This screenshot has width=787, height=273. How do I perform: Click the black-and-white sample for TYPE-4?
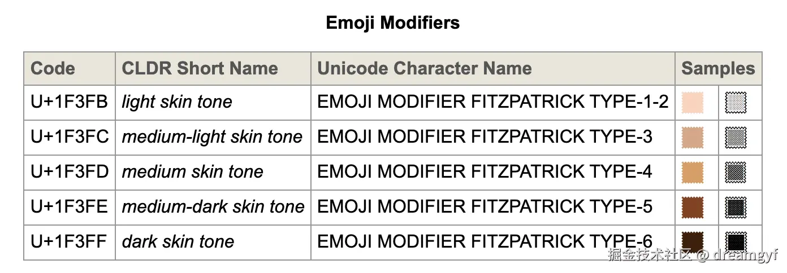click(736, 172)
